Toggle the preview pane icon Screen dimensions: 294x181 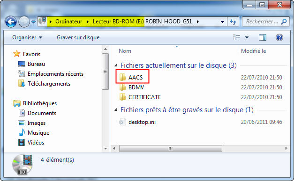coord(263,37)
